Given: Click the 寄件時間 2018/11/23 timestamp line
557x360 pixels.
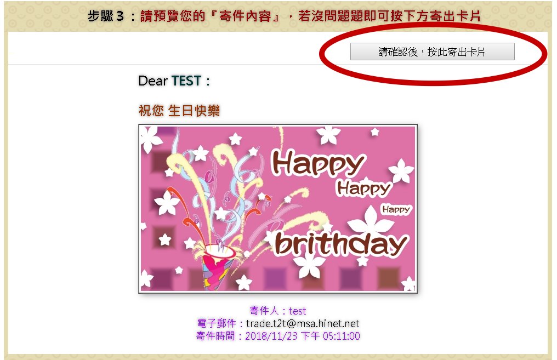Looking at the screenshot, I should pyautogui.click(x=278, y=336).
